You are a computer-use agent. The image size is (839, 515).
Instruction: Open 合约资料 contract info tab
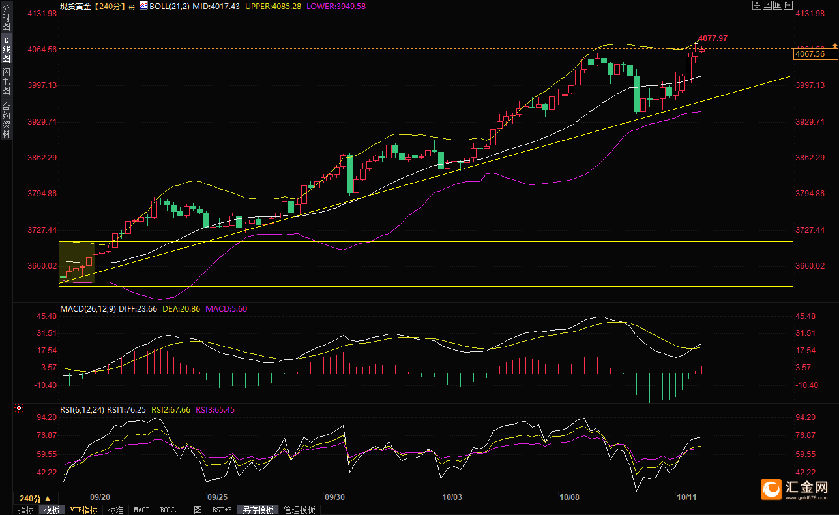point(6,119)
